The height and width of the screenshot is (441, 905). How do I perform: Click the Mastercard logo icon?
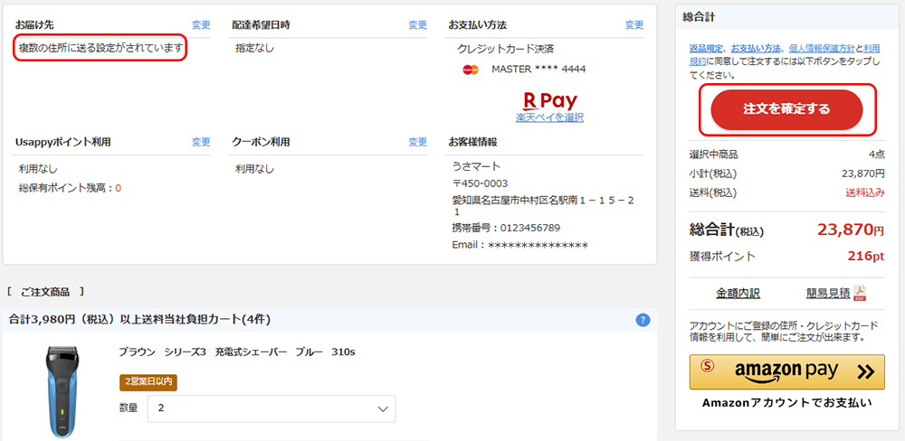tap(471, 70)
